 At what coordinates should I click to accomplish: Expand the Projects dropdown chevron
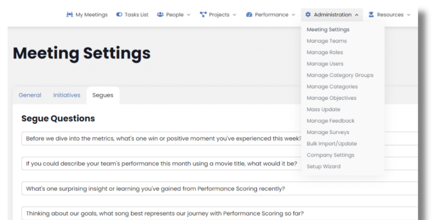pyautogui.click(x=235, y=15)
